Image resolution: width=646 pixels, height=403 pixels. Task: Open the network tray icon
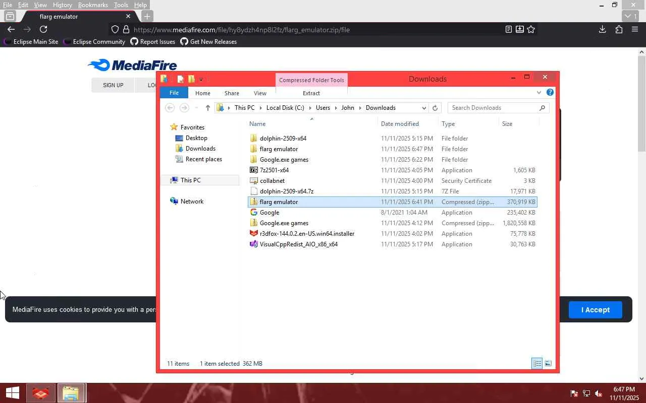tap(586, 393)
